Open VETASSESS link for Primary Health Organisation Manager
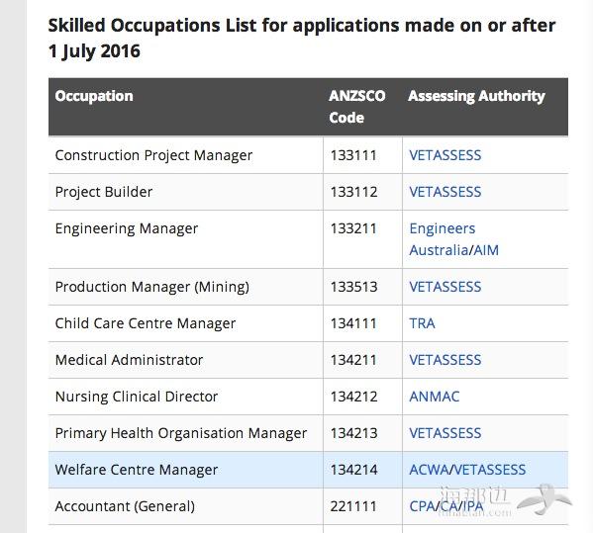The image size is (593, 533). (445, 433)
